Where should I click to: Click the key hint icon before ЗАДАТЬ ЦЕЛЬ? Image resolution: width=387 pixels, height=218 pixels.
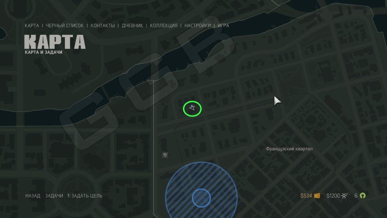(x=69, y=196)
